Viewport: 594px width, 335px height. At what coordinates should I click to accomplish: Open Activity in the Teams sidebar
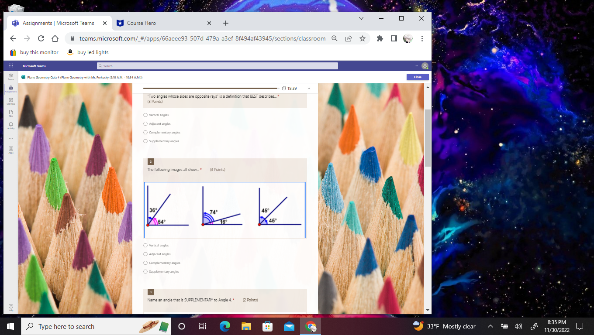[x=10, y=126]
